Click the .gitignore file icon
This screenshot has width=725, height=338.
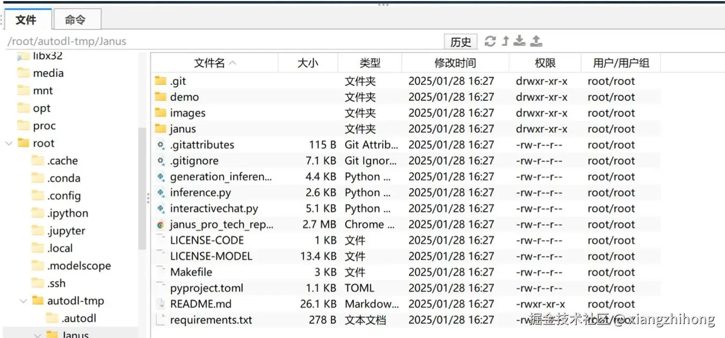click(161, 160)
